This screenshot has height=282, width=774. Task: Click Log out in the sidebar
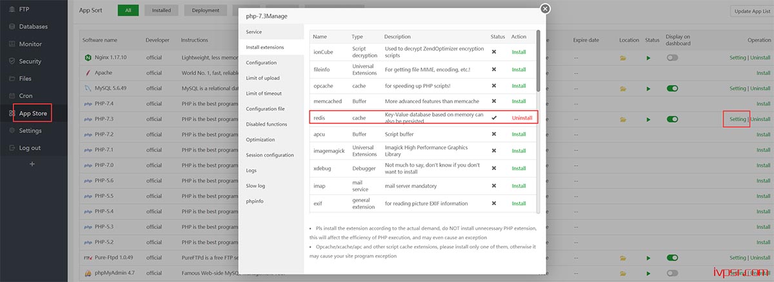[29, 148]
